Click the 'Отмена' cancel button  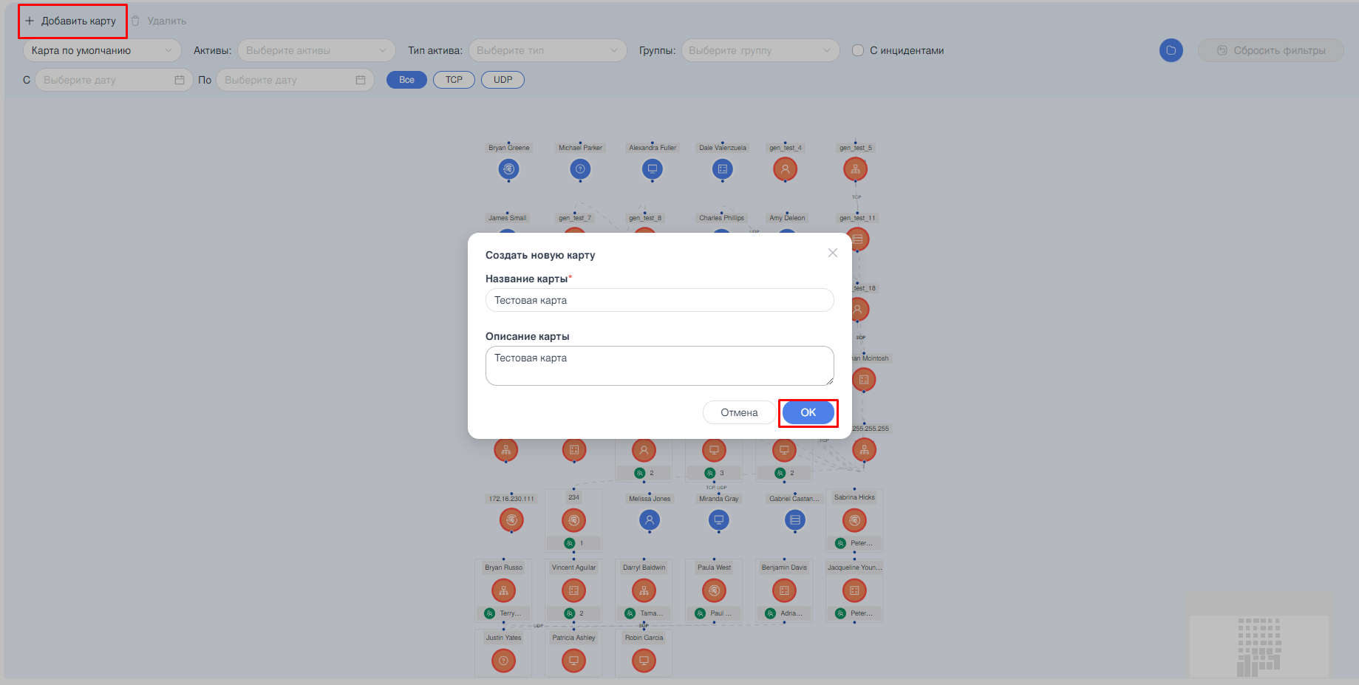coord(739,412)
